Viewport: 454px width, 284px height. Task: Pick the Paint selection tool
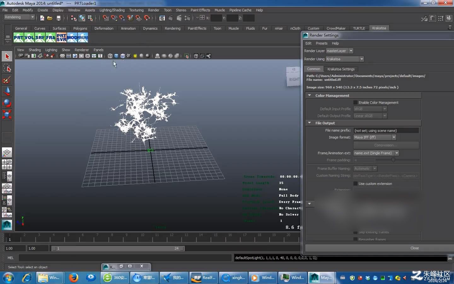(x=7, y=80)
